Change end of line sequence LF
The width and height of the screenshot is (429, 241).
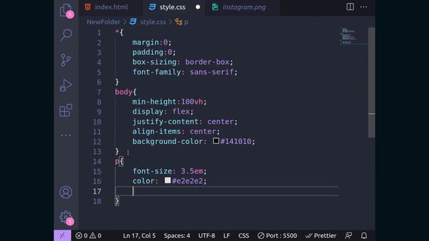(227, 236)
